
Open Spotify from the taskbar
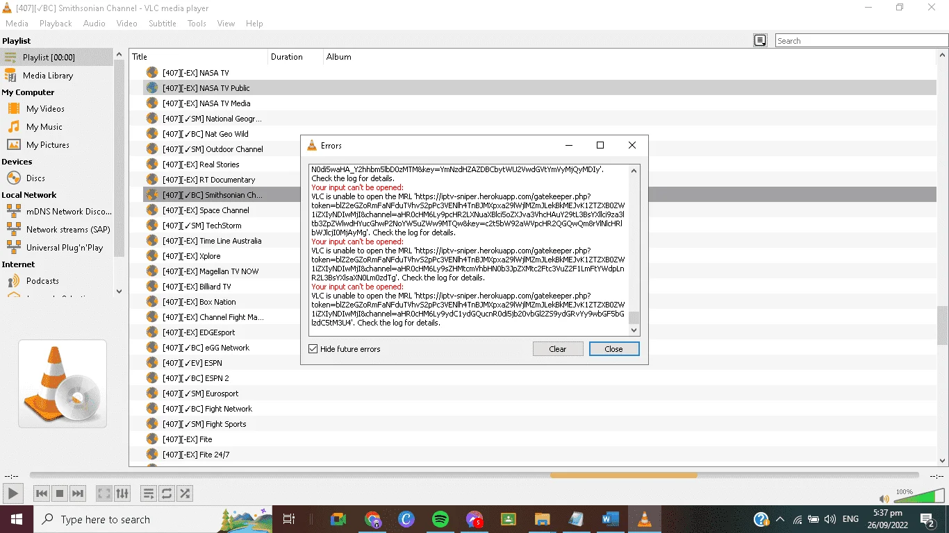click(440, 519)
